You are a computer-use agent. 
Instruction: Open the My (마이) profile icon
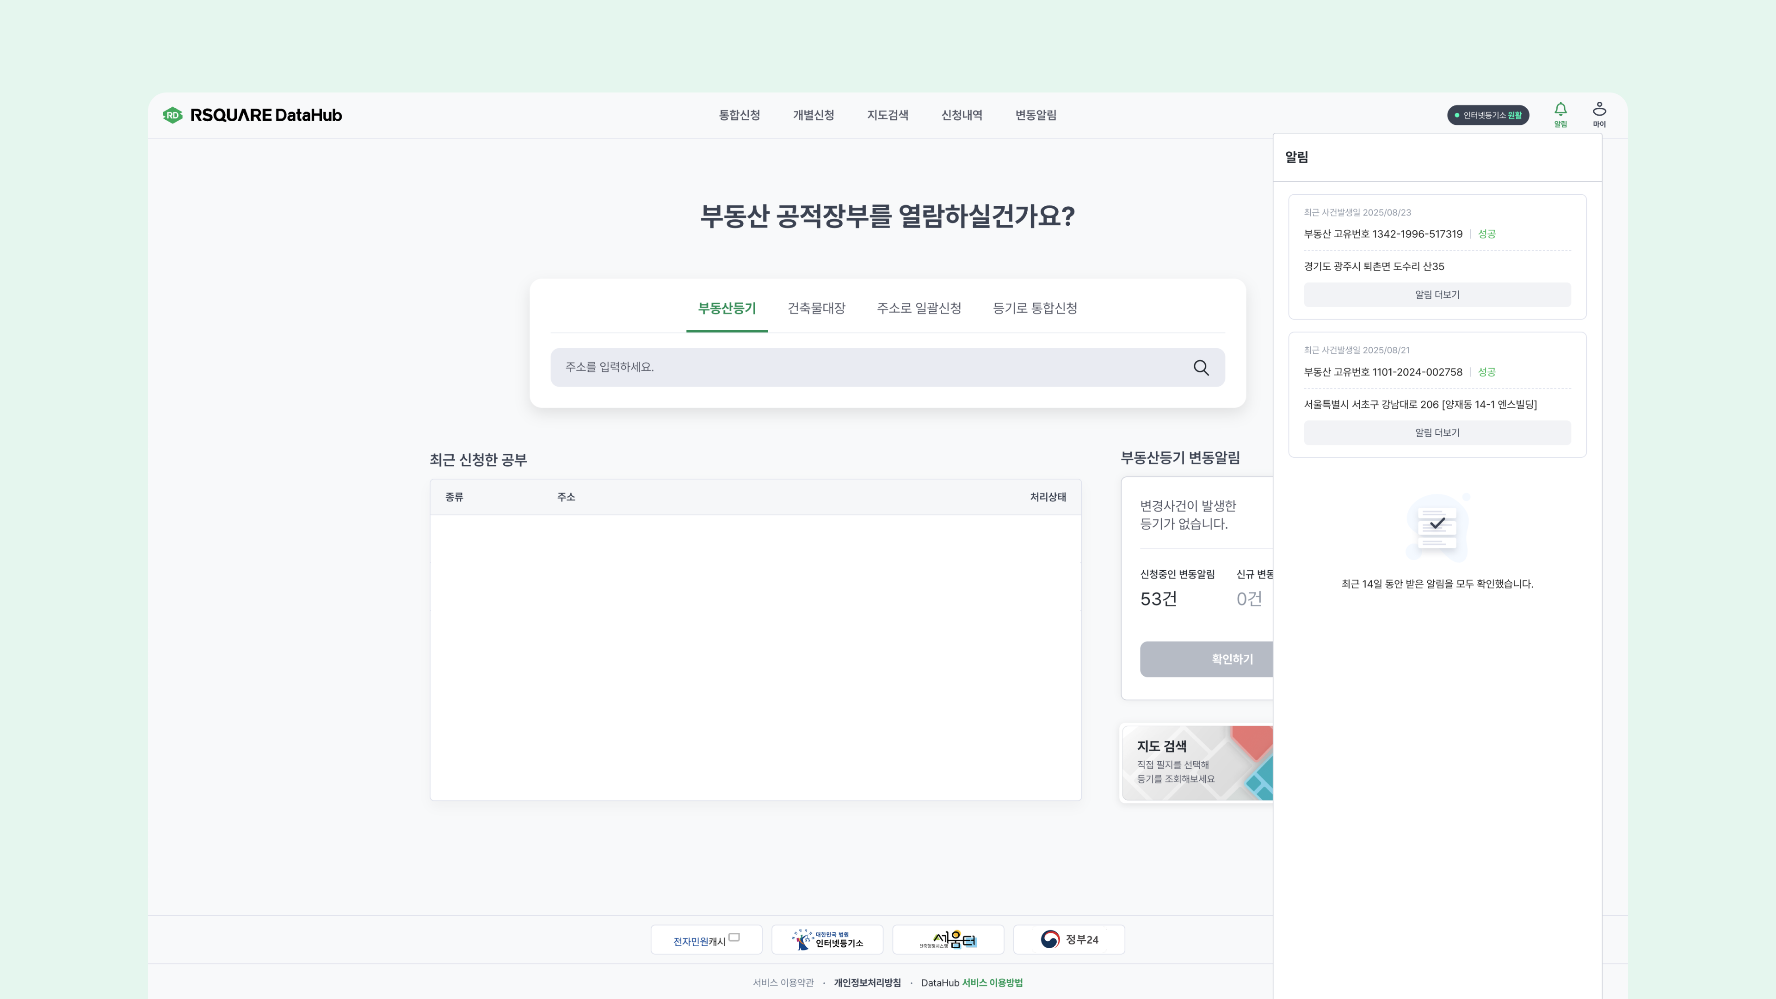pos(1599,114)
